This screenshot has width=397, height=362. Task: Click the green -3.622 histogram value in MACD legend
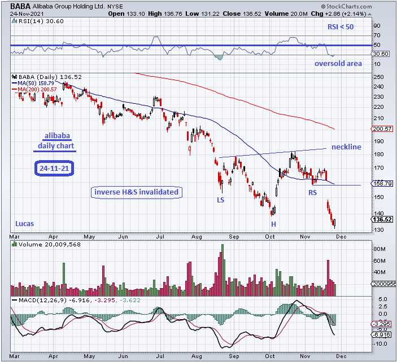[x=130, y=301]
